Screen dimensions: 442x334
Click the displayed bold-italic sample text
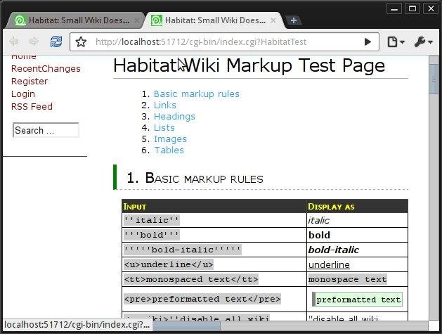click(334, 250)
